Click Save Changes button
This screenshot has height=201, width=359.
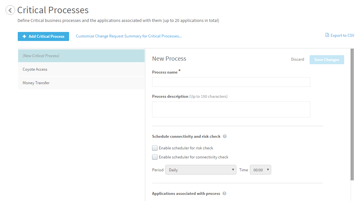click(x=326, y=60)
